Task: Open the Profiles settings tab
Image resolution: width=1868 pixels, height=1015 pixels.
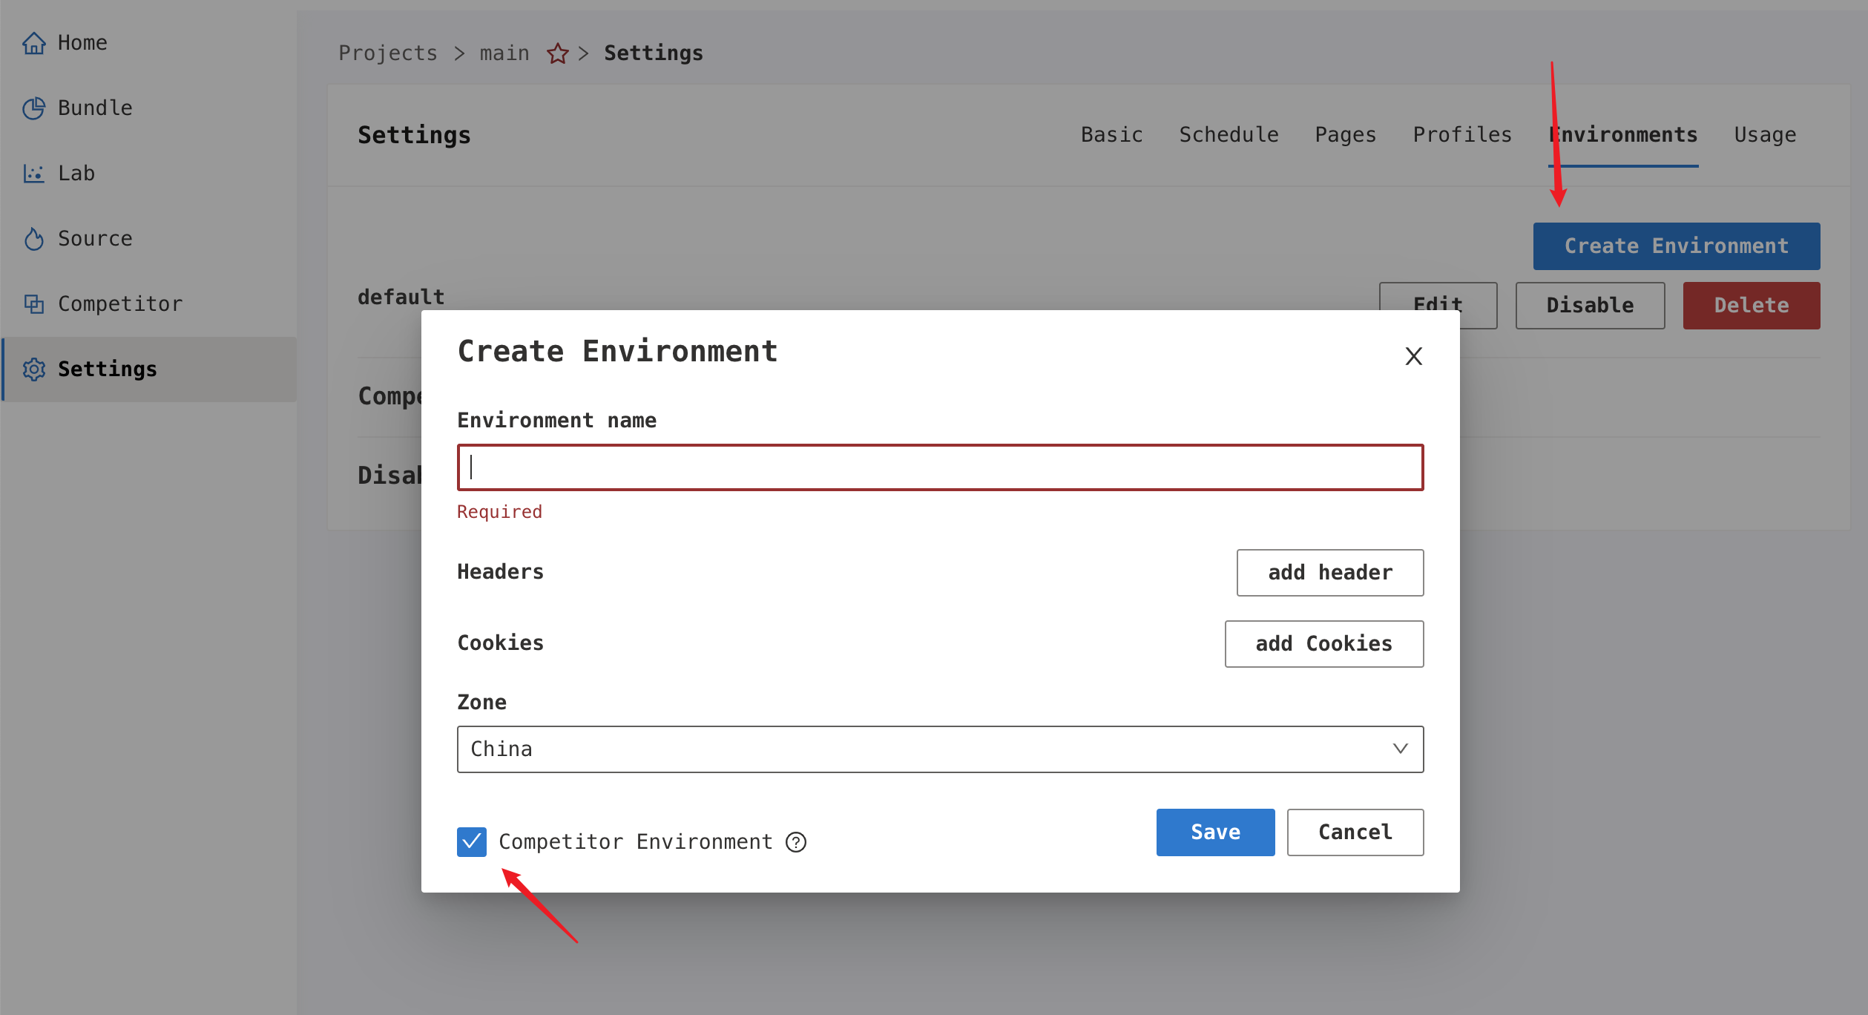Action: [1461, 135]
